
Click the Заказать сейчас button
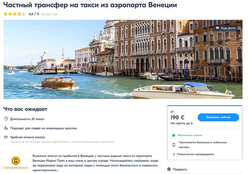coord(218,117)
